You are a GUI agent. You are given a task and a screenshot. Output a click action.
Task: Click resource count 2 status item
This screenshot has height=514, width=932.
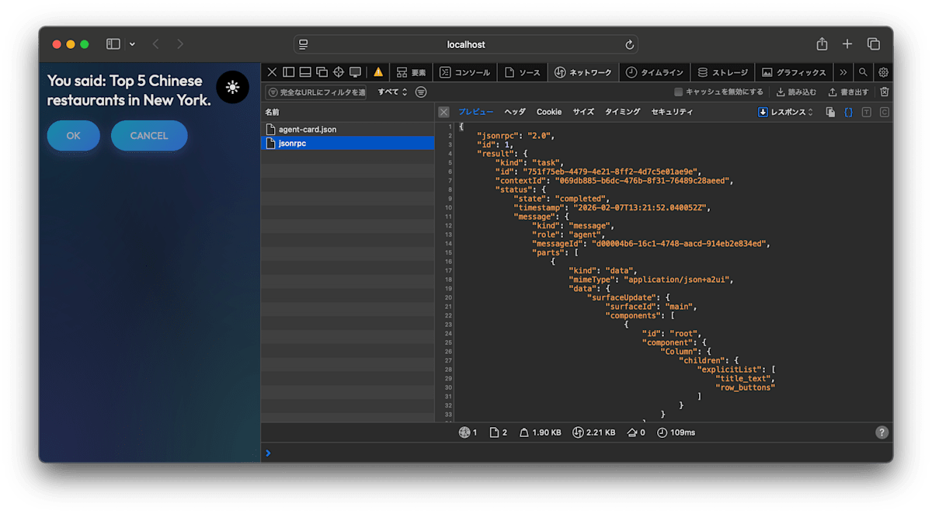(499, 432)
